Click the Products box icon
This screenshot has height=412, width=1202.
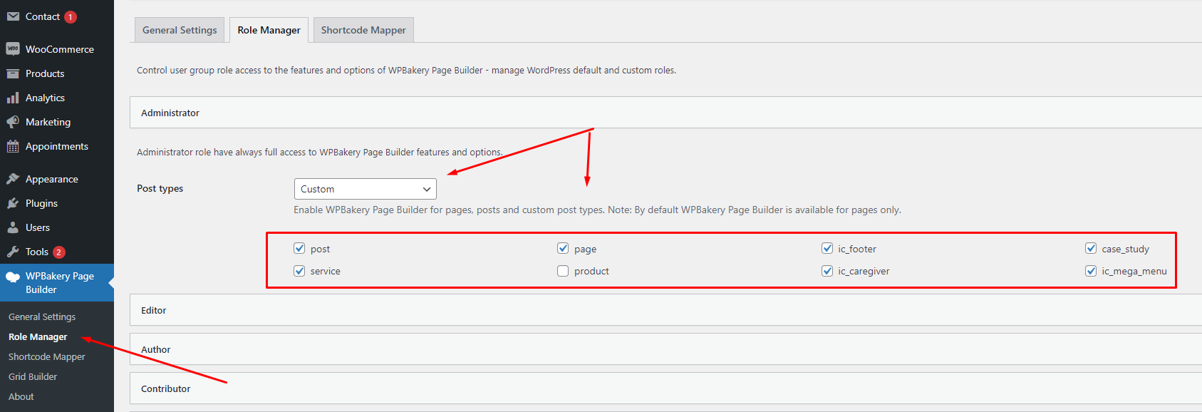(13, 73)
